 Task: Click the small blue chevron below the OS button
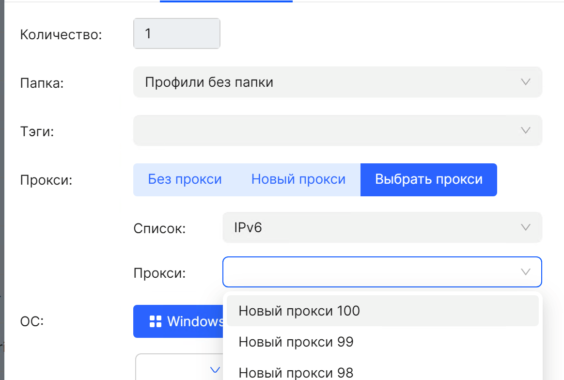pyautogui.click(x=215, y=370)
